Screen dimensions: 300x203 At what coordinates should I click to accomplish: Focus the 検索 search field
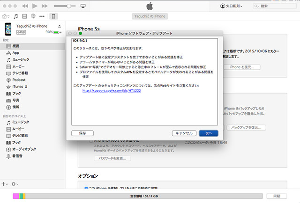click(275, 6)
